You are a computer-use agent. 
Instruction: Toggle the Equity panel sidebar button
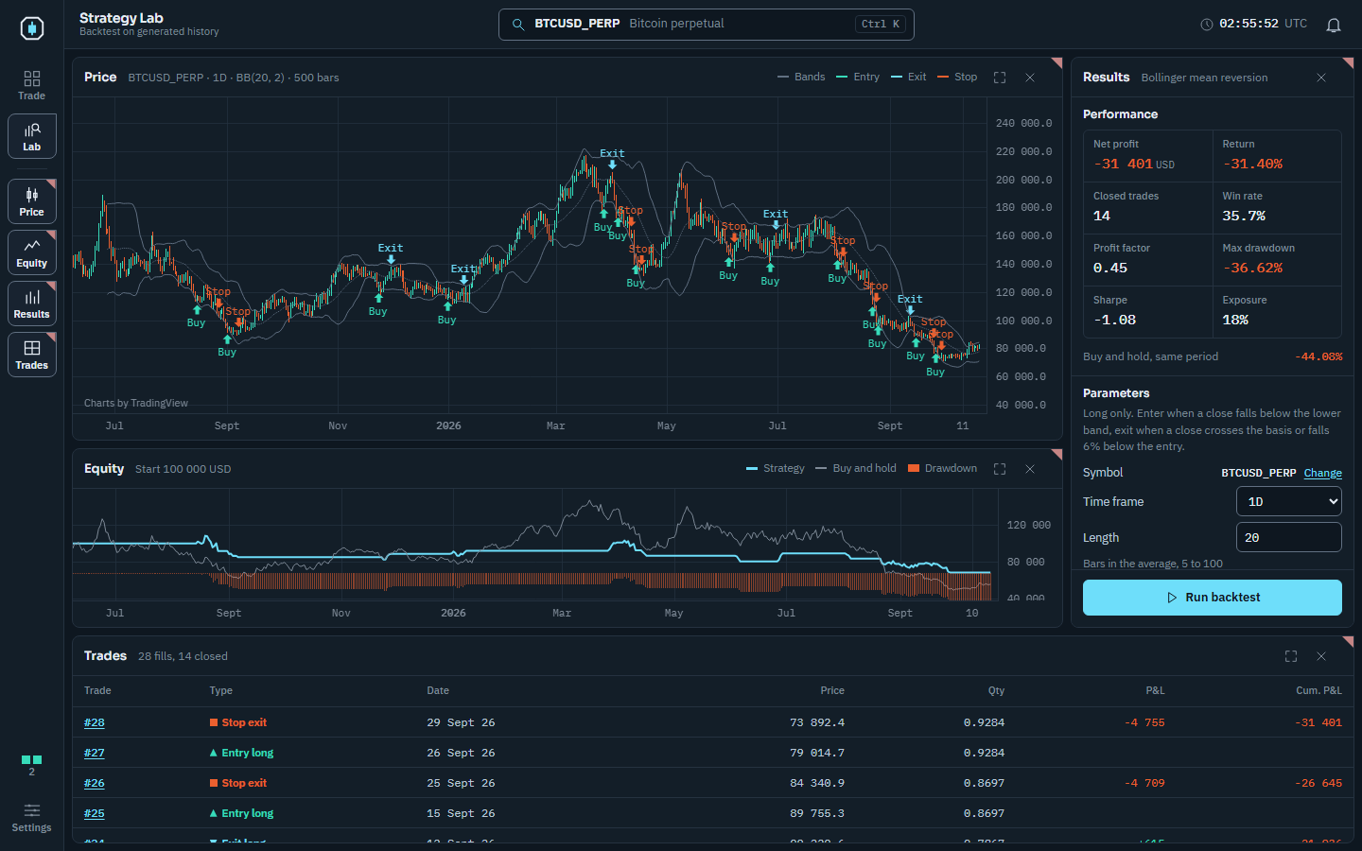coord(32,252)
